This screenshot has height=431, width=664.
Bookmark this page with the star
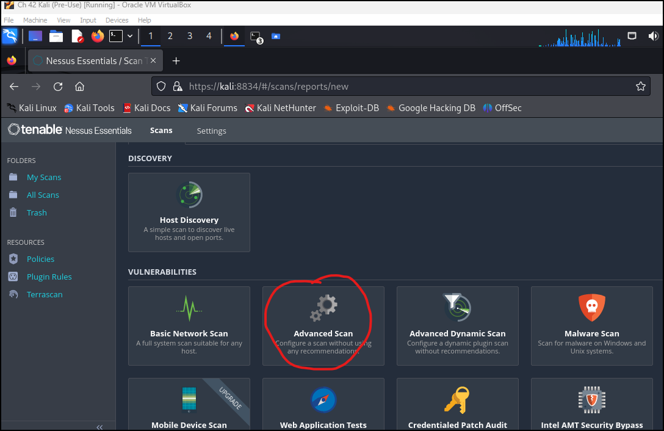640,87
